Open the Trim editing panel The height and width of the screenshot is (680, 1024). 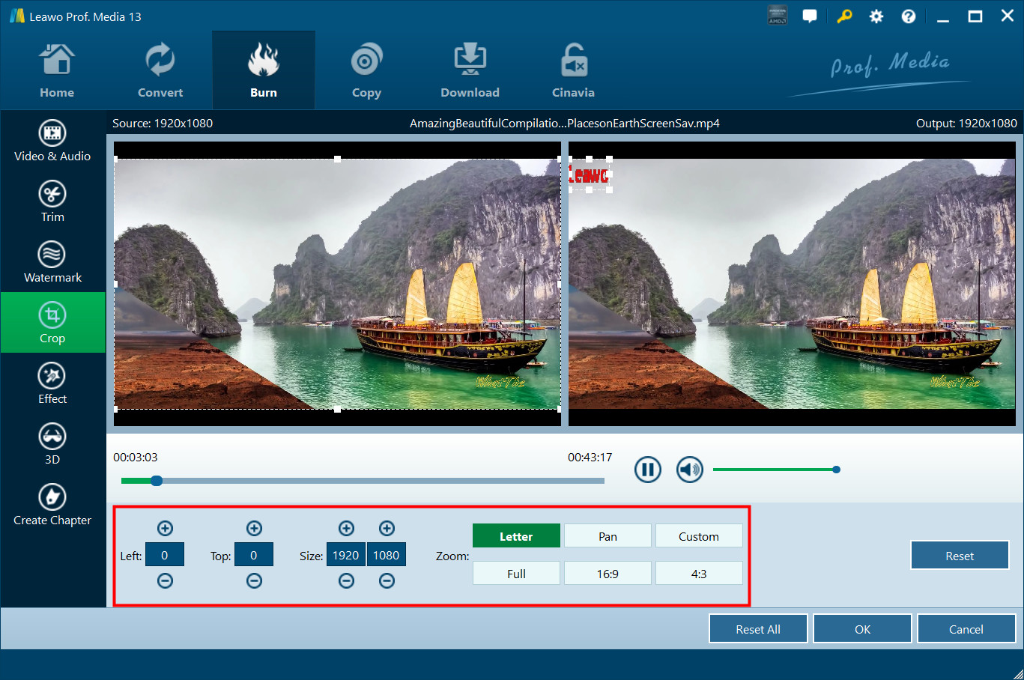pos(52,201)
